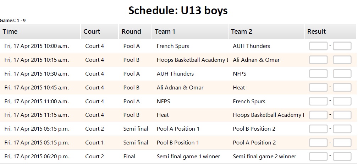The image size is (363, 164).
Task: Click first score box for 11:15 a.m. game
Action: [318, 115]
